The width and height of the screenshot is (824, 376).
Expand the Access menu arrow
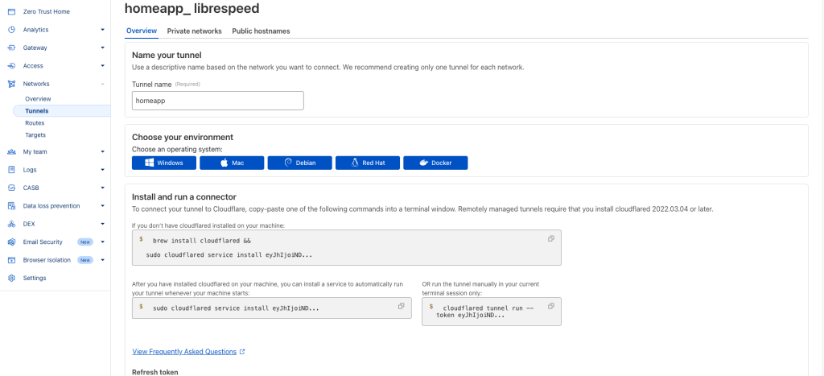click(102, 66)
